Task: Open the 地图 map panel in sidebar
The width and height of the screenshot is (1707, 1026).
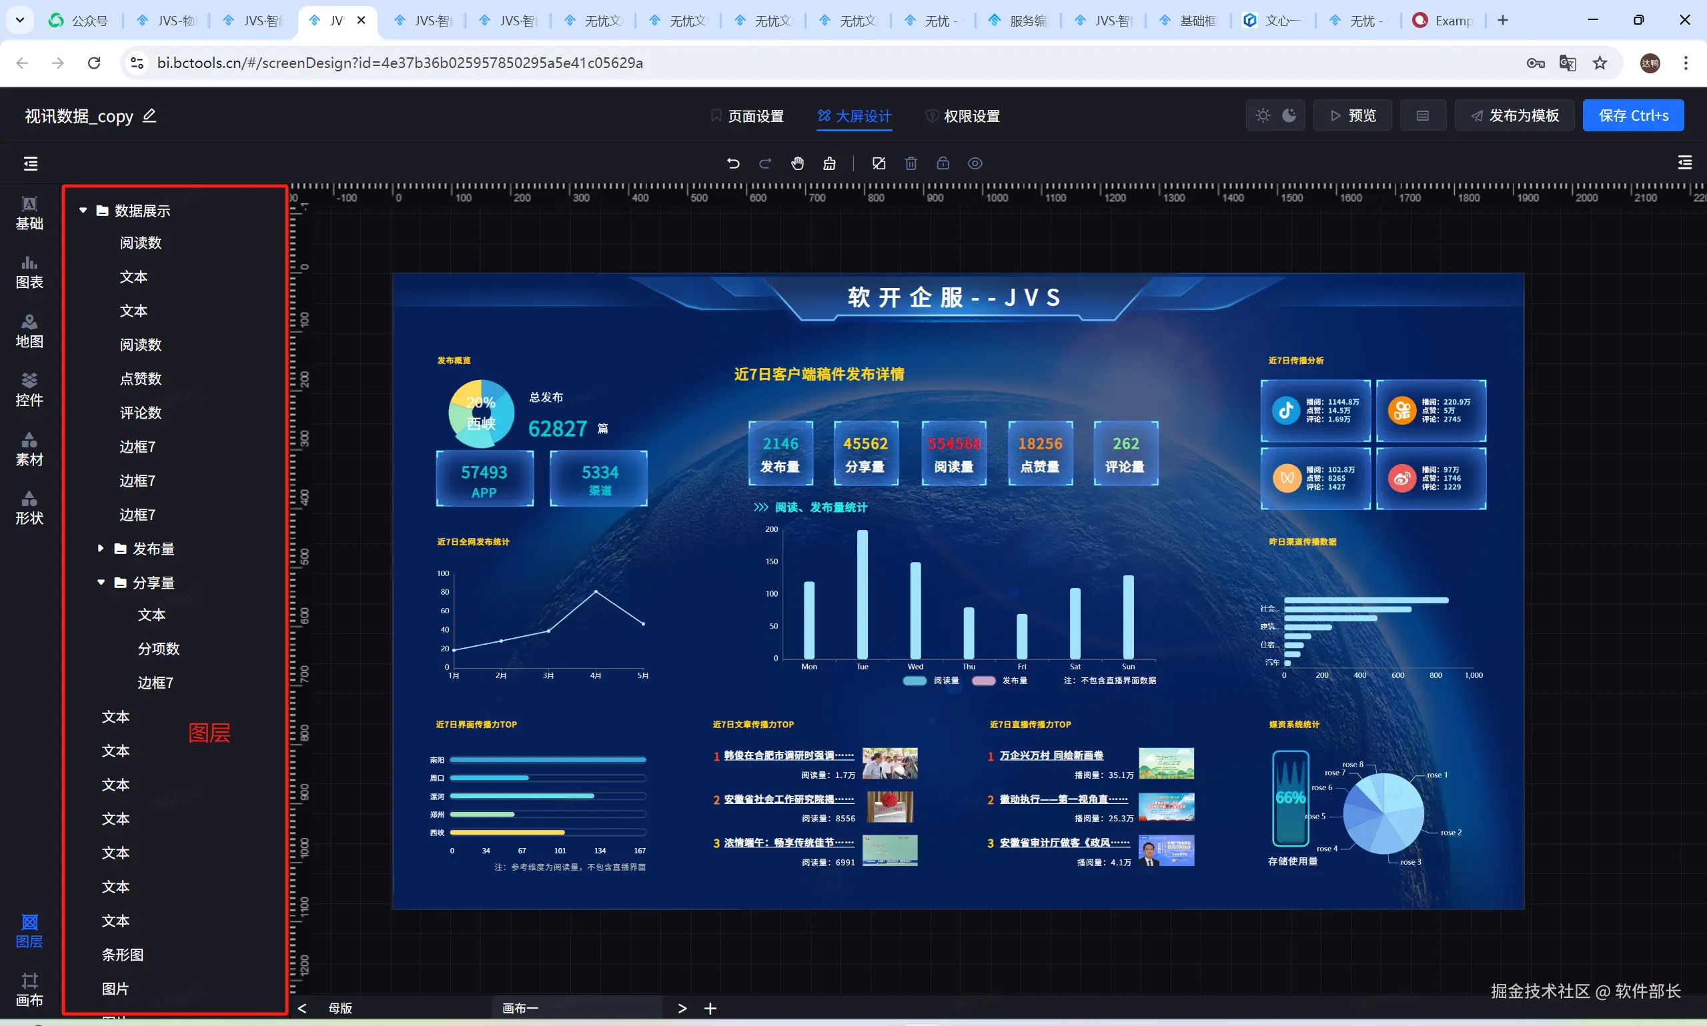Action: click(x=29, y=331)
